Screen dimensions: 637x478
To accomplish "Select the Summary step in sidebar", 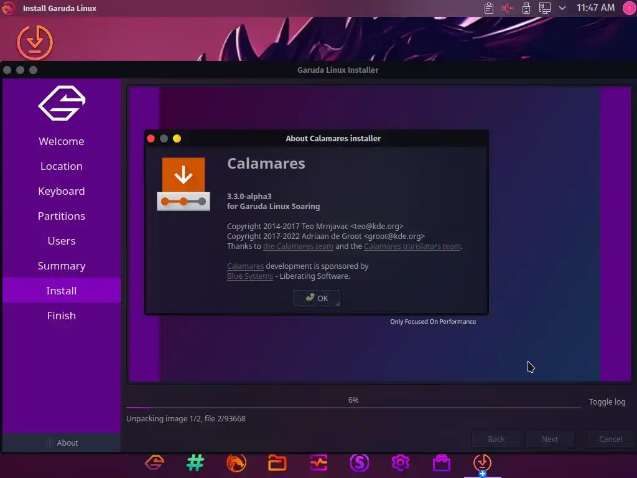I will [x=62, y=265].
